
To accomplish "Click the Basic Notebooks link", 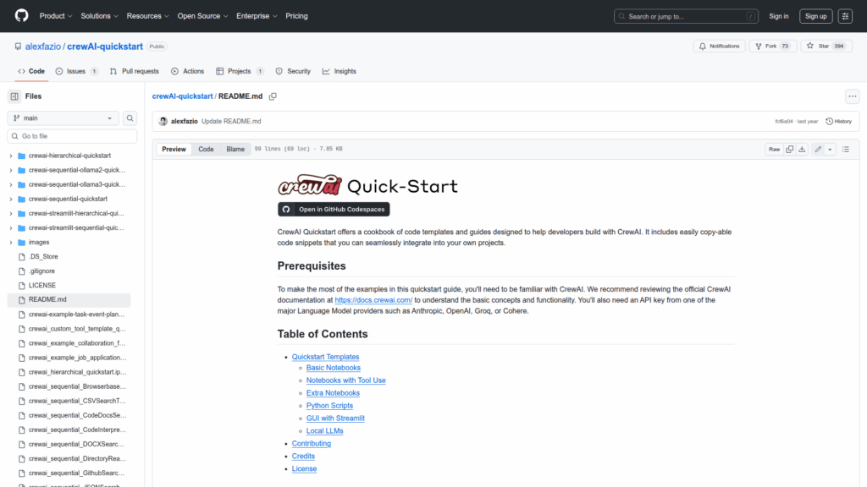I will coord(333,368).
